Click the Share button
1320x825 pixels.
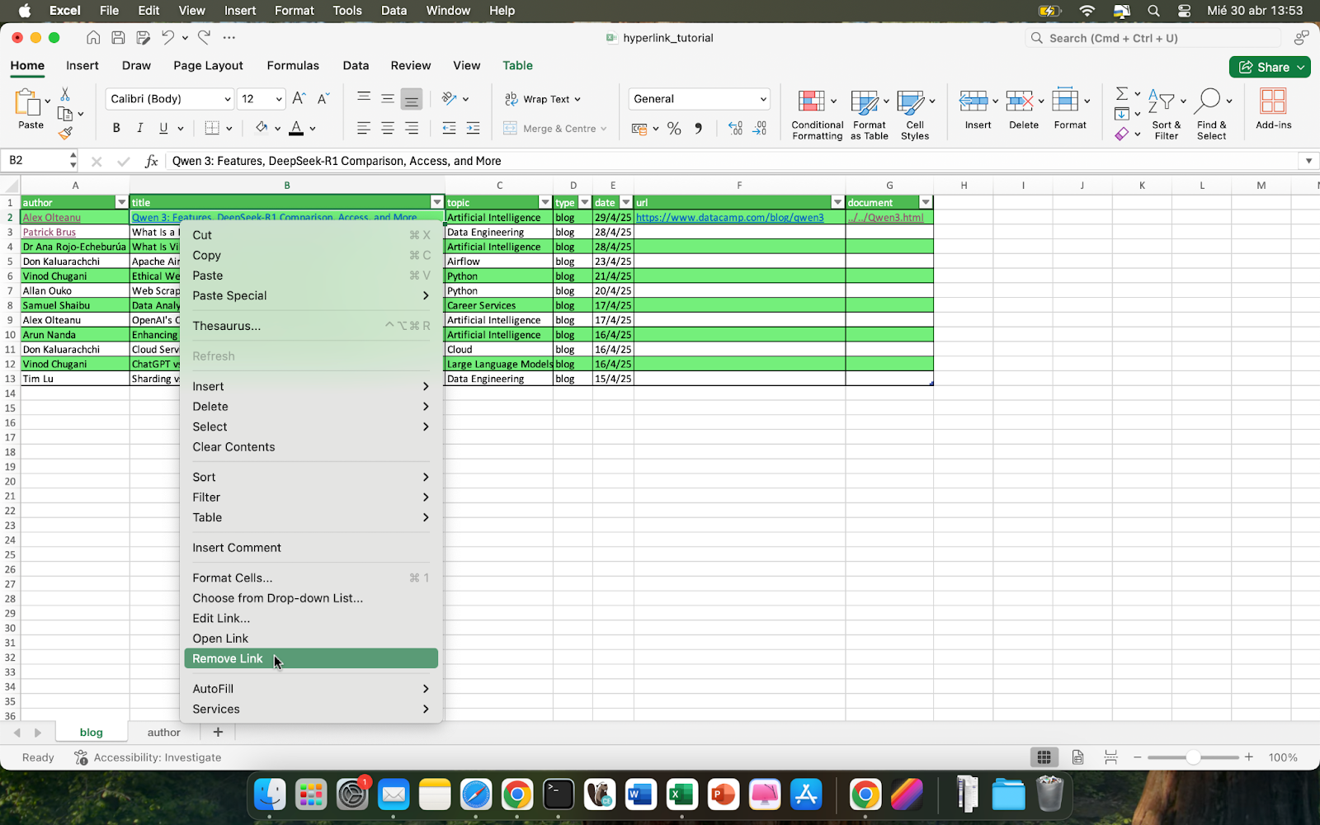coord(1270,67)
